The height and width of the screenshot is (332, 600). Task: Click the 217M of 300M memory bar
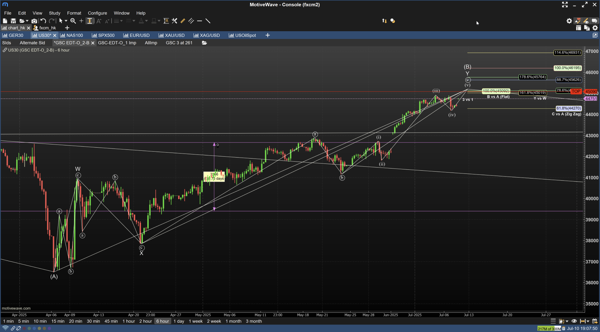click(549, 329)
